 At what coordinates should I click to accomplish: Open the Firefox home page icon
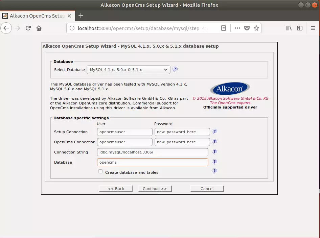click(39, 28)
